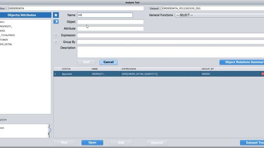Focus the Expression input field
264x148 pixels.
click(x=170, y=35)
